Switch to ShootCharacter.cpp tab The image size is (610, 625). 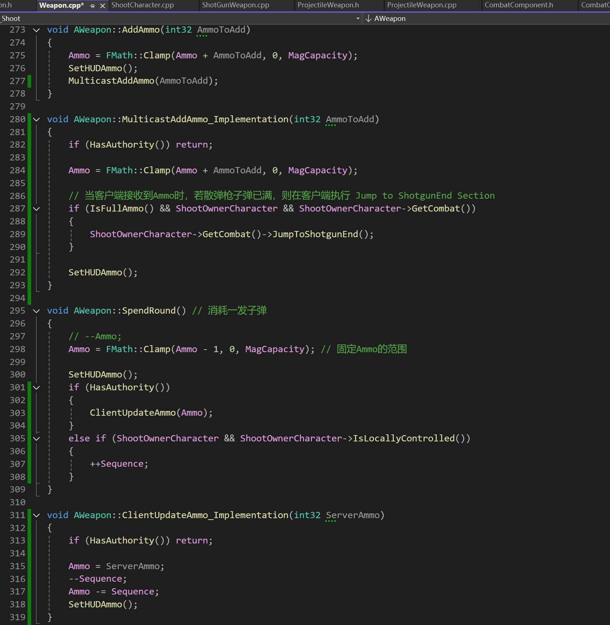[142, 5]
